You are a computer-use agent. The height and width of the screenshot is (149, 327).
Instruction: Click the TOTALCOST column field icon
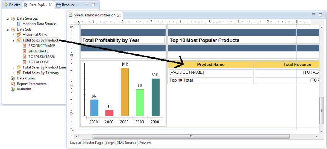point(25,62)
